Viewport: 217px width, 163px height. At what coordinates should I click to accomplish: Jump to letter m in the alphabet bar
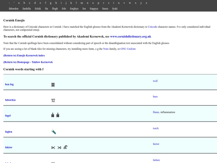click(82, 3)
